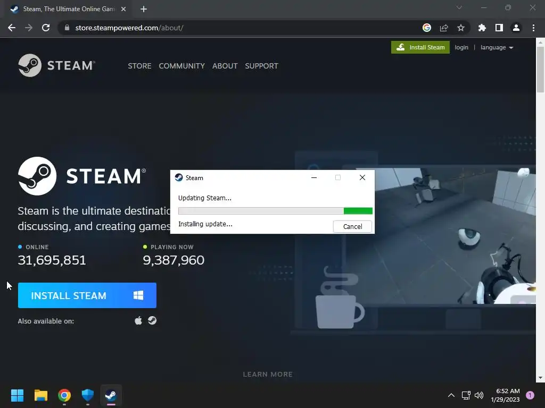Click the online count 31,695,851
545x408 pixels.
click(52, 260)
